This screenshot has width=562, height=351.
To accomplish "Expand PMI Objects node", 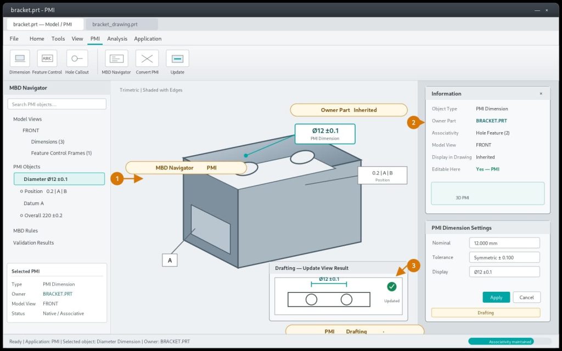I will (27, 167).
